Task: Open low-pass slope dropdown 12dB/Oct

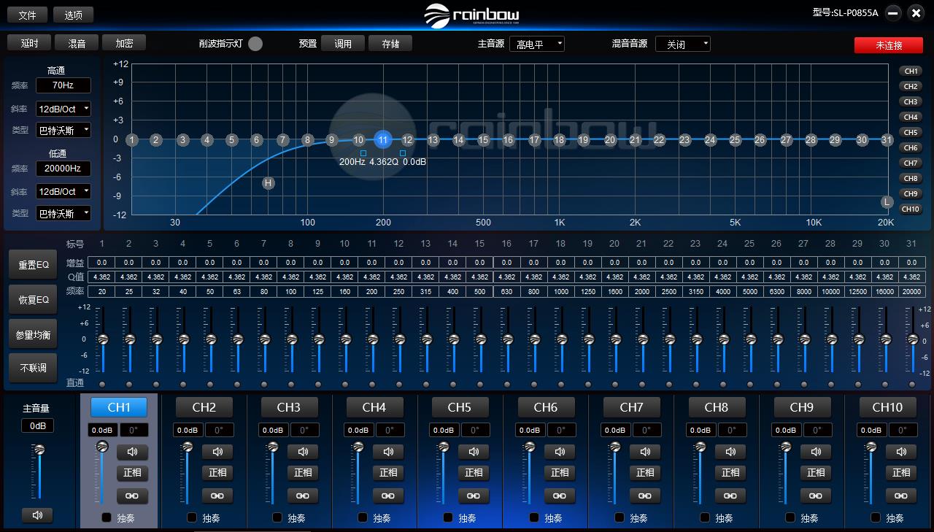Action: (x=63, y=191)
